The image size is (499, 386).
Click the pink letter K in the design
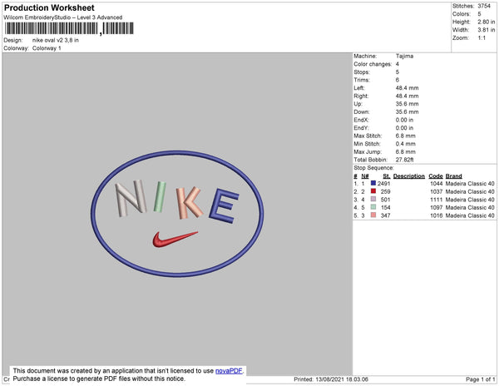click(190, 203)
